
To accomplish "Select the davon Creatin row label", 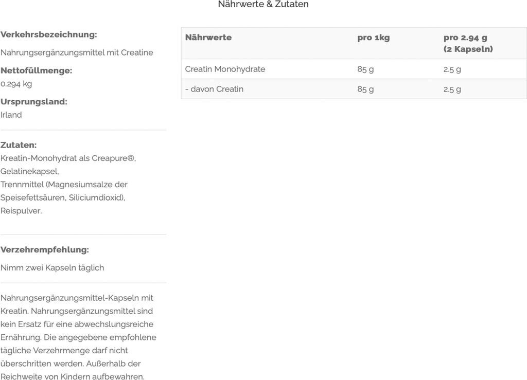I will 214,89.
